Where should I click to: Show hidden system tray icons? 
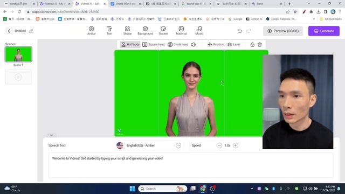click(x=252, y=189)
